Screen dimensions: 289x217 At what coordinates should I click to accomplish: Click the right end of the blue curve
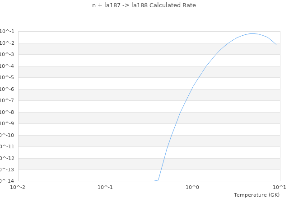276,44
